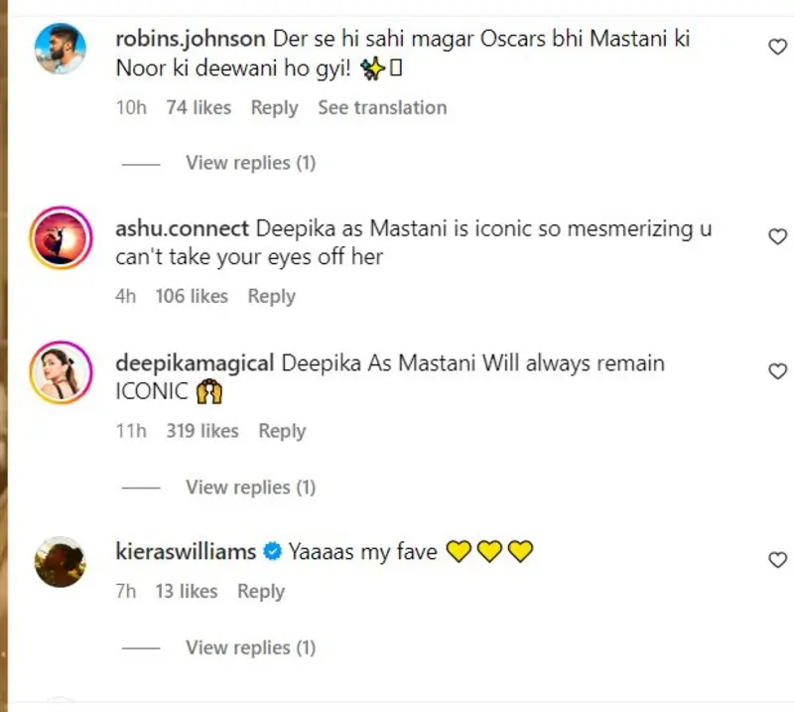The height and width of the screenshot is (712, 794).
Task: Reply to robins.johnson's comment
Action: pos(274,107)
